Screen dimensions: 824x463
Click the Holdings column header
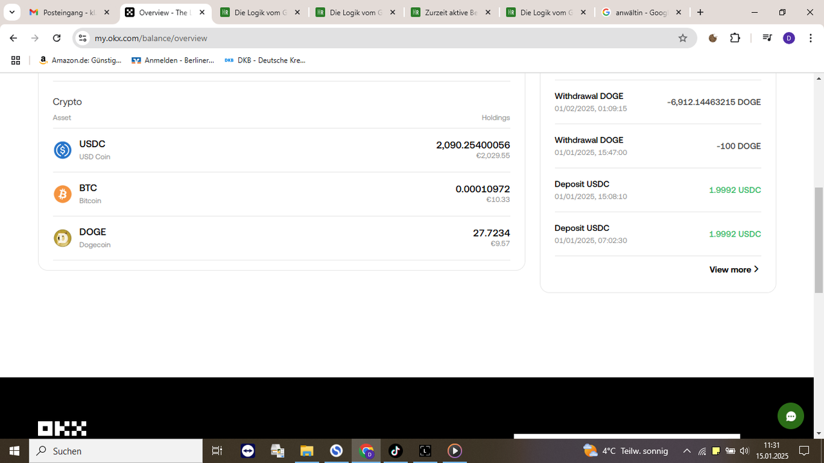click(496, 118)
